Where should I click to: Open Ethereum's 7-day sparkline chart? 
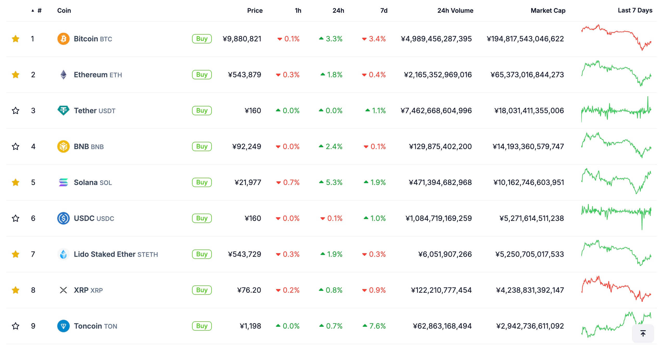[616, 73]
